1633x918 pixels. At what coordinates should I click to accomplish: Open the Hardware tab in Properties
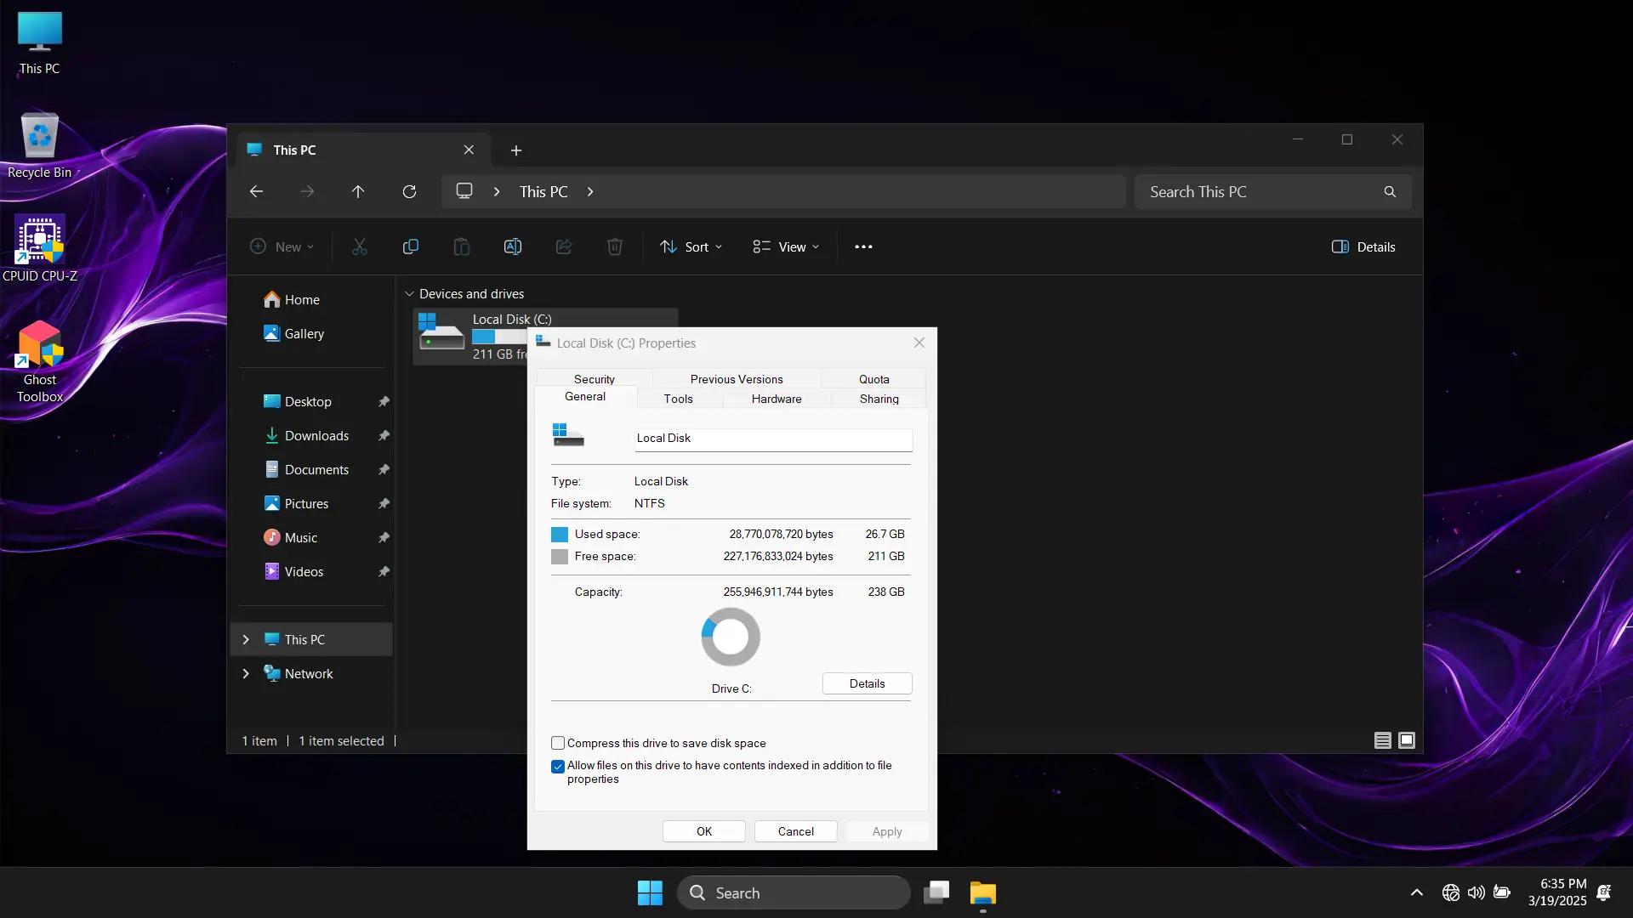[x=776, y=399]
